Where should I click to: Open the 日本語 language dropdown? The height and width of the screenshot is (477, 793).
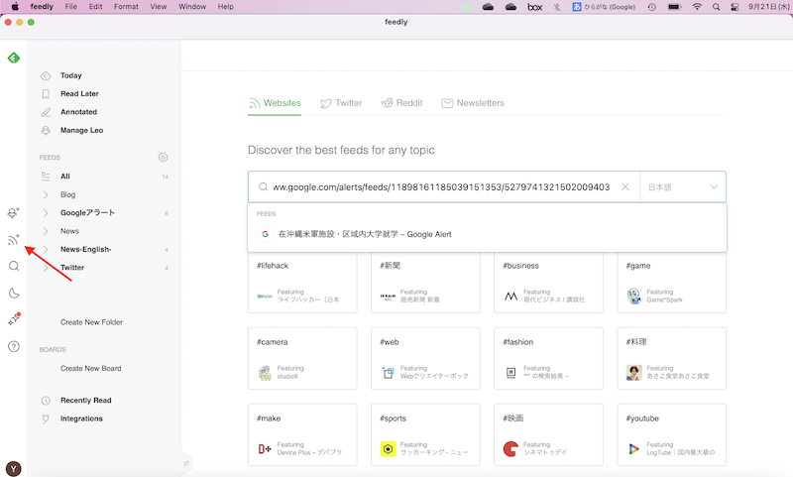(x=684, y=186)
